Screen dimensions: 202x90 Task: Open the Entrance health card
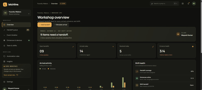176,51
